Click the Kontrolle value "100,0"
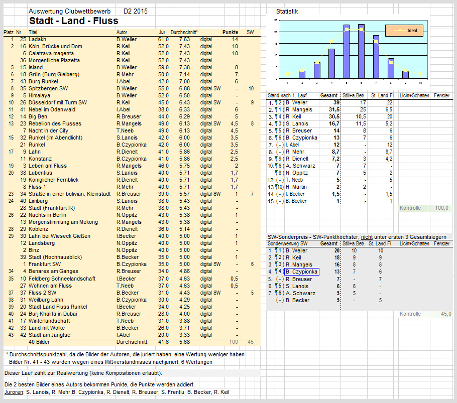 point(441,208)
